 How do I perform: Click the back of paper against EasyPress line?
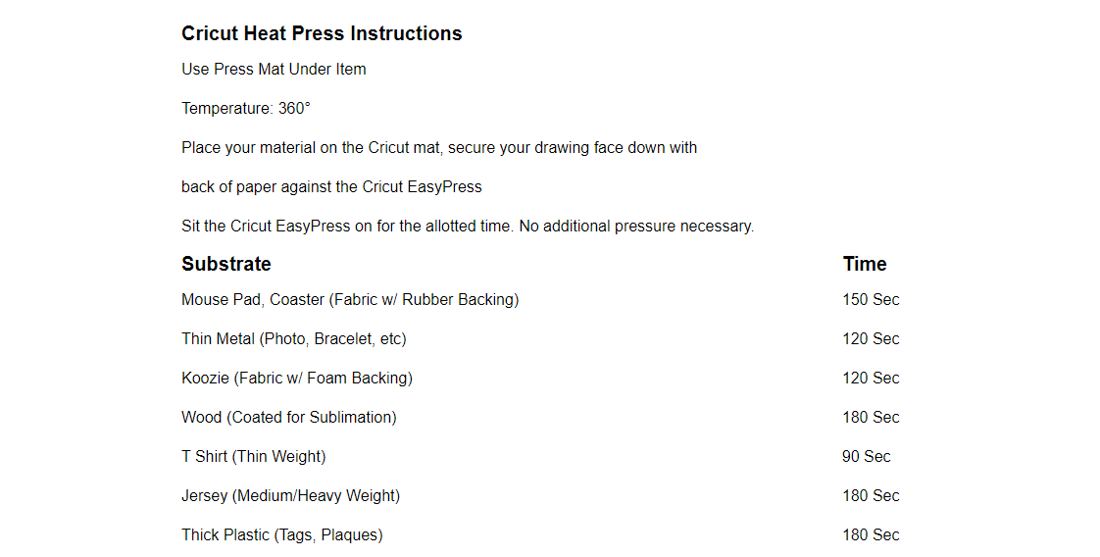[331, 187]
